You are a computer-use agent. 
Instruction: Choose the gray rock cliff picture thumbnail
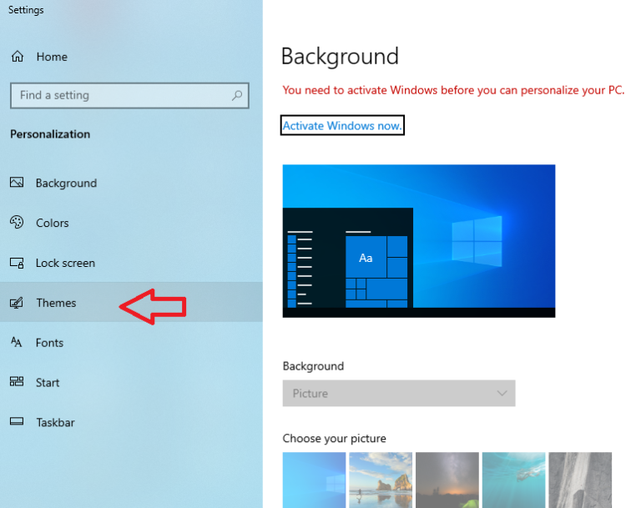[x=580, y=480]
